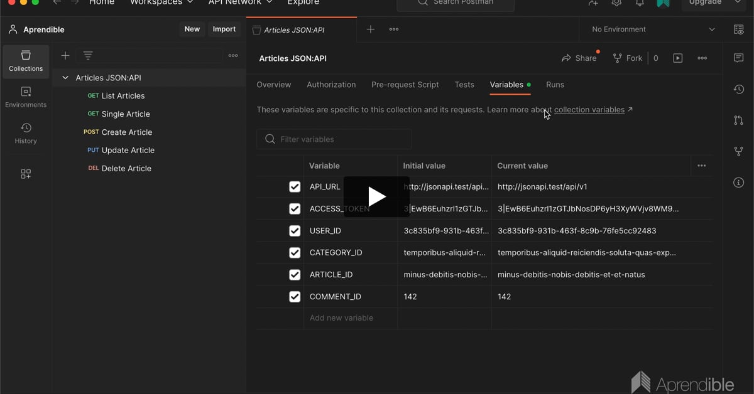Open a new tab with plus icon
The image size is (754, 394).
[371, 29]
